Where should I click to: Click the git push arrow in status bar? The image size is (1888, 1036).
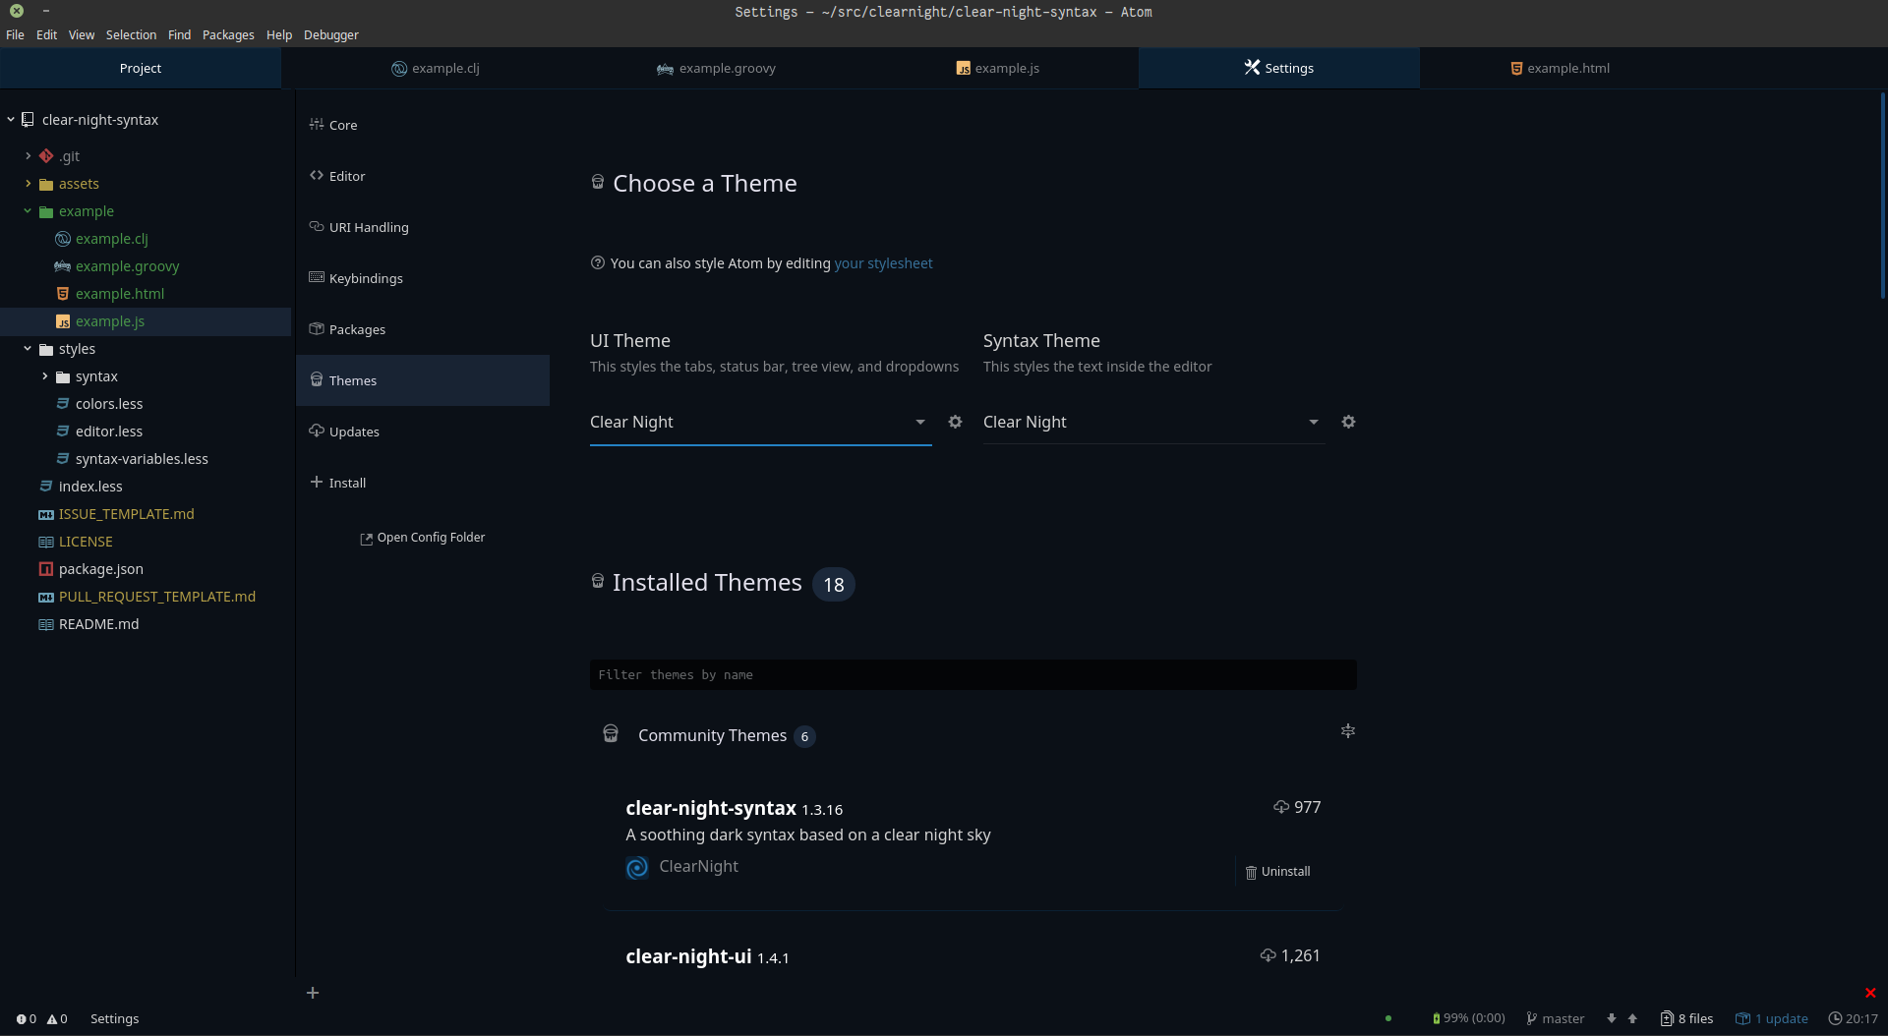1632,1018
